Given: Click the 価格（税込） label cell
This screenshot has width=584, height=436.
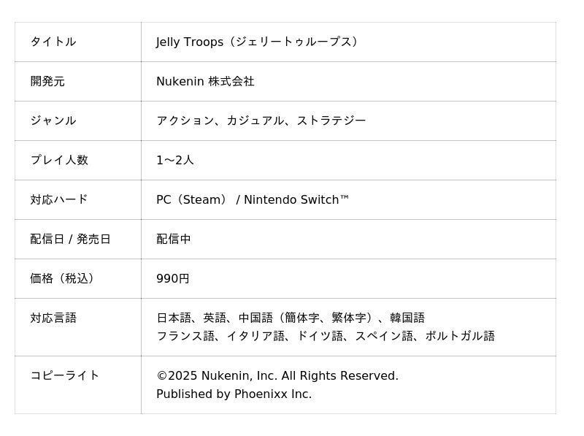Looking at the screenshot, I should 64,278.
